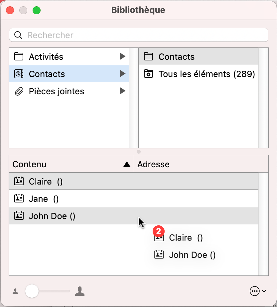Click the Contacts address book icon

[19, 74]
